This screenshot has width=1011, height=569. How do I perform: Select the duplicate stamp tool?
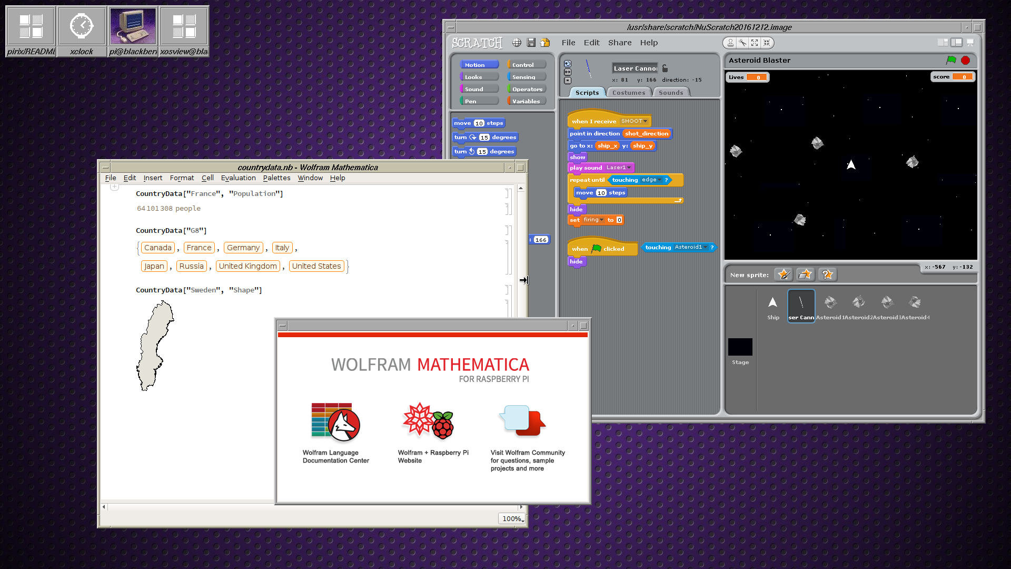click(x=730, y=43)
